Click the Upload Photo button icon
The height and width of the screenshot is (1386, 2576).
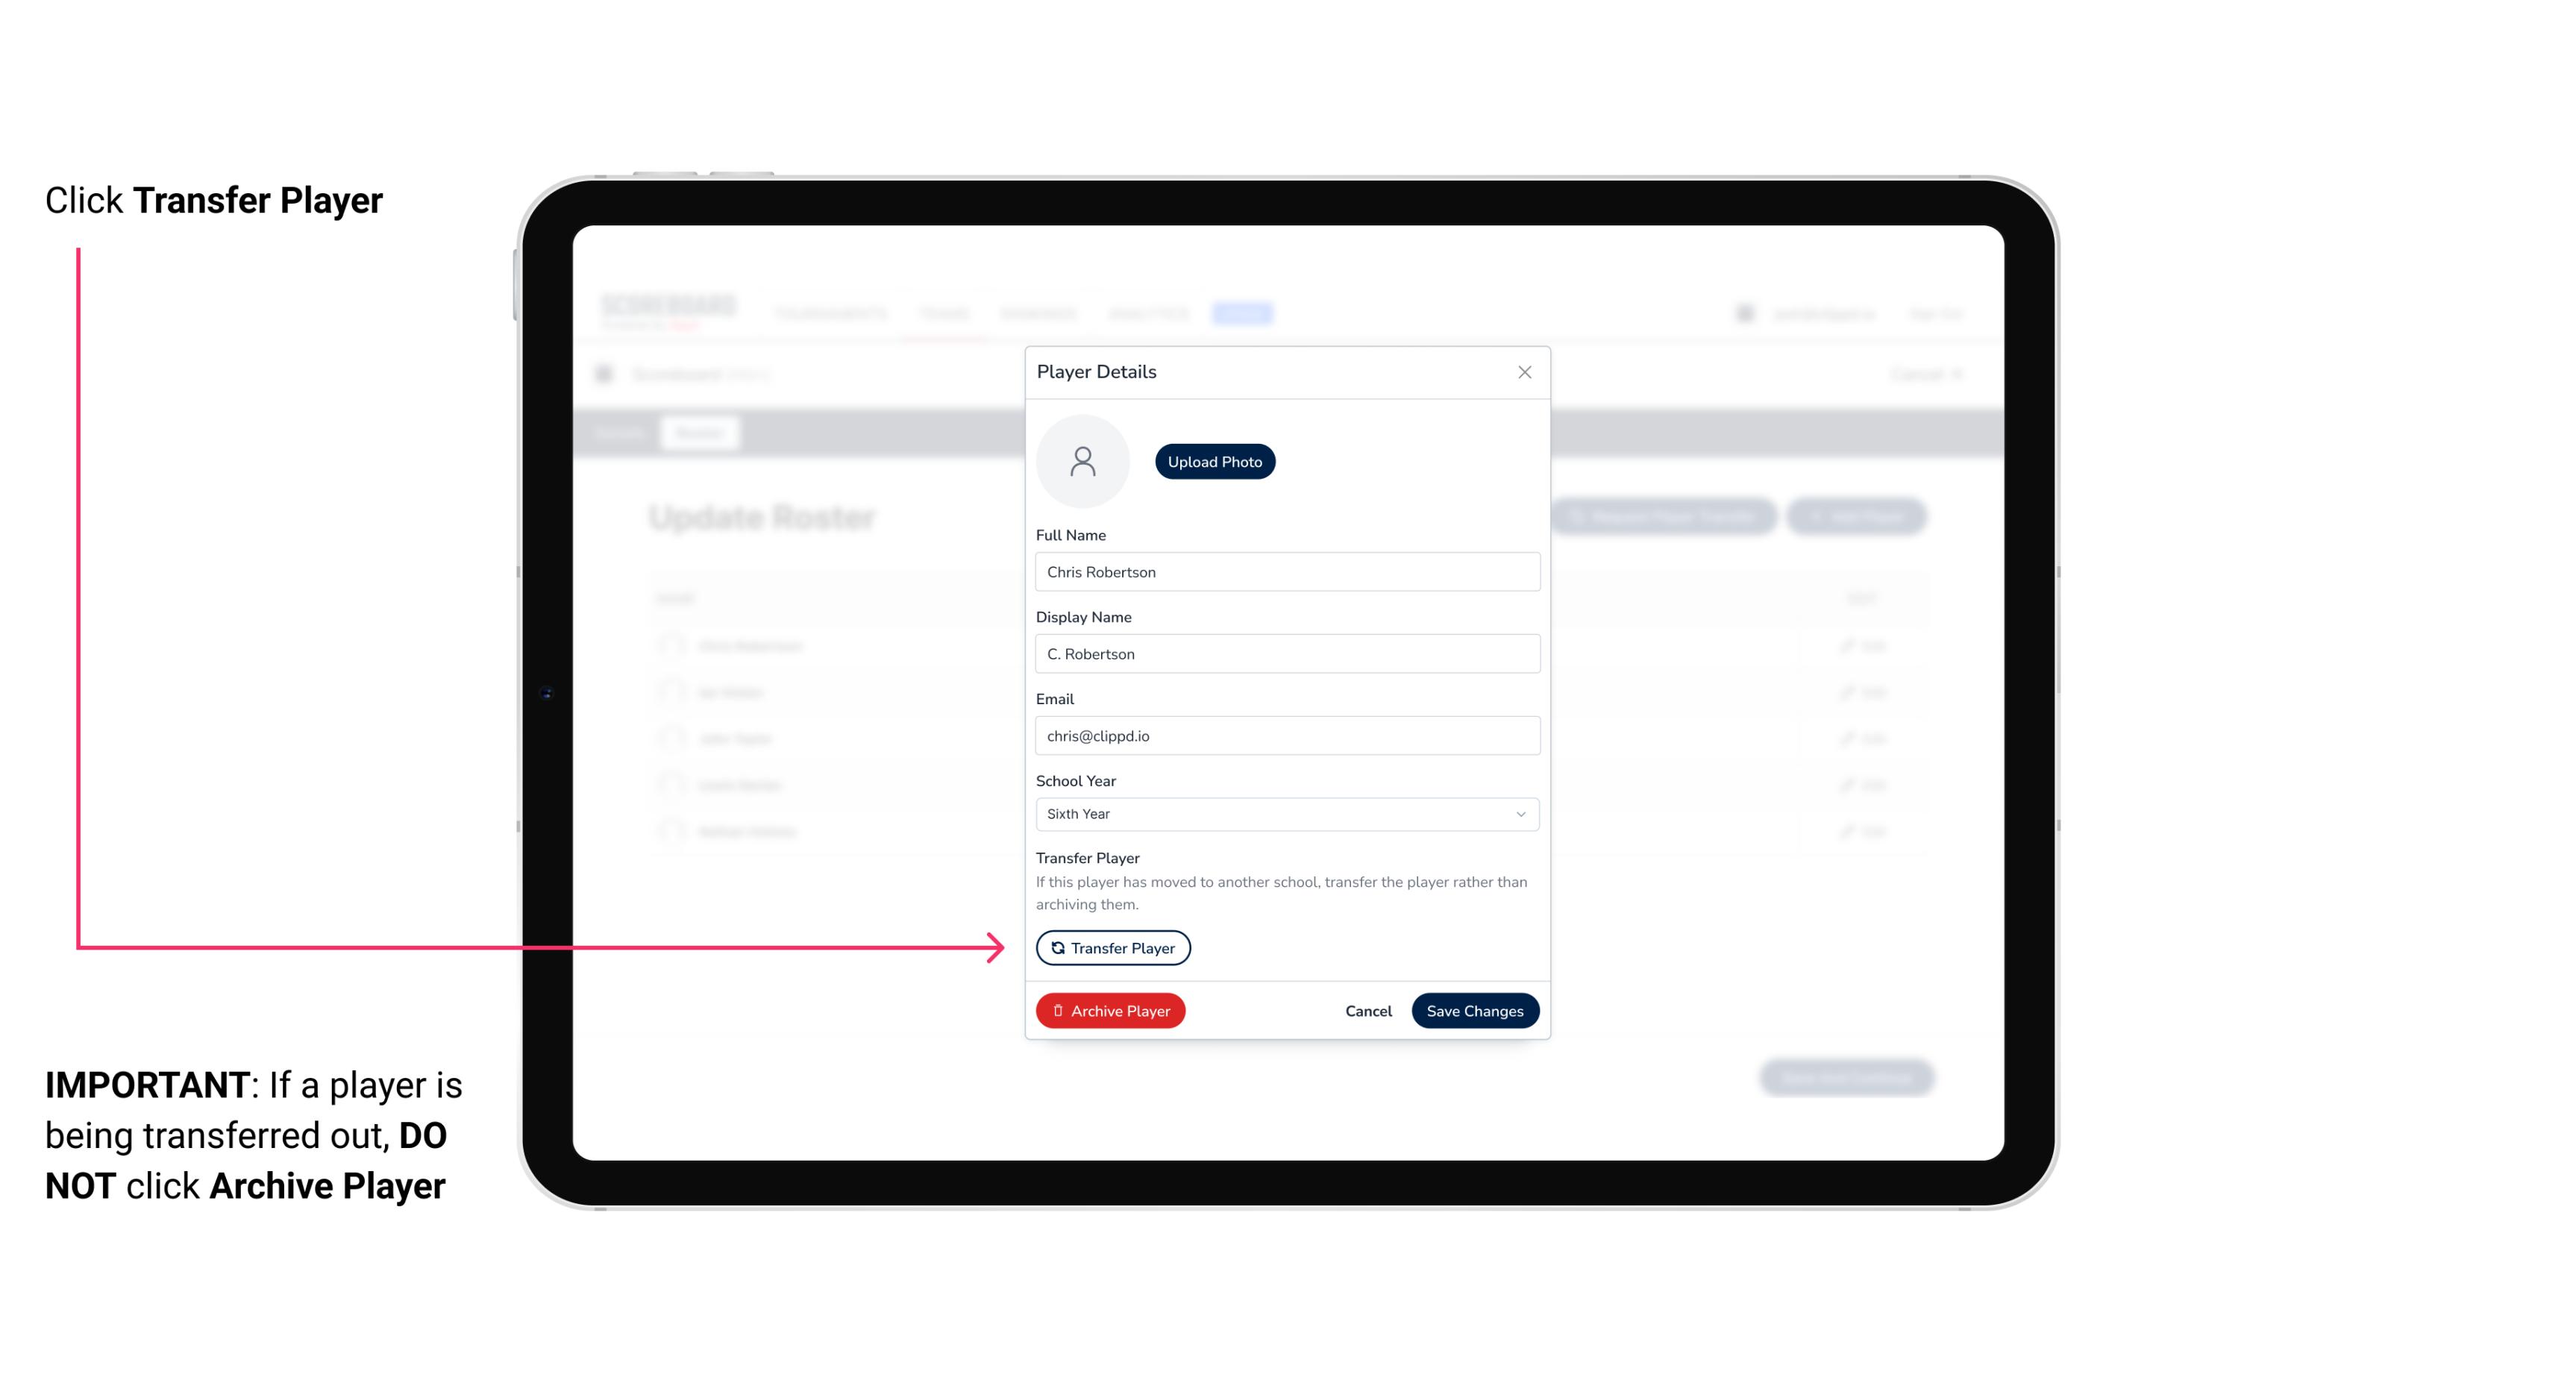pos(1215,461)
